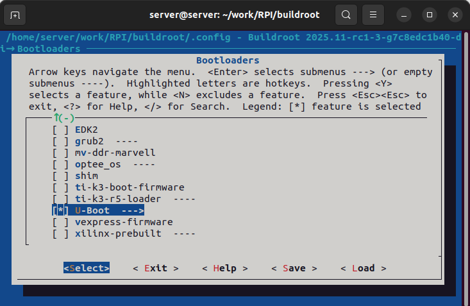Toggle the xilinx-prebuilt checkbox
Screen dimensions: 470x306
point(60,234)
